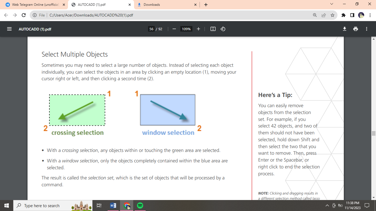Image resolution: width=376 pixels, height=211 pixels.
Task: Open Microsoft Word from taskbar
Action: point(113,206)
